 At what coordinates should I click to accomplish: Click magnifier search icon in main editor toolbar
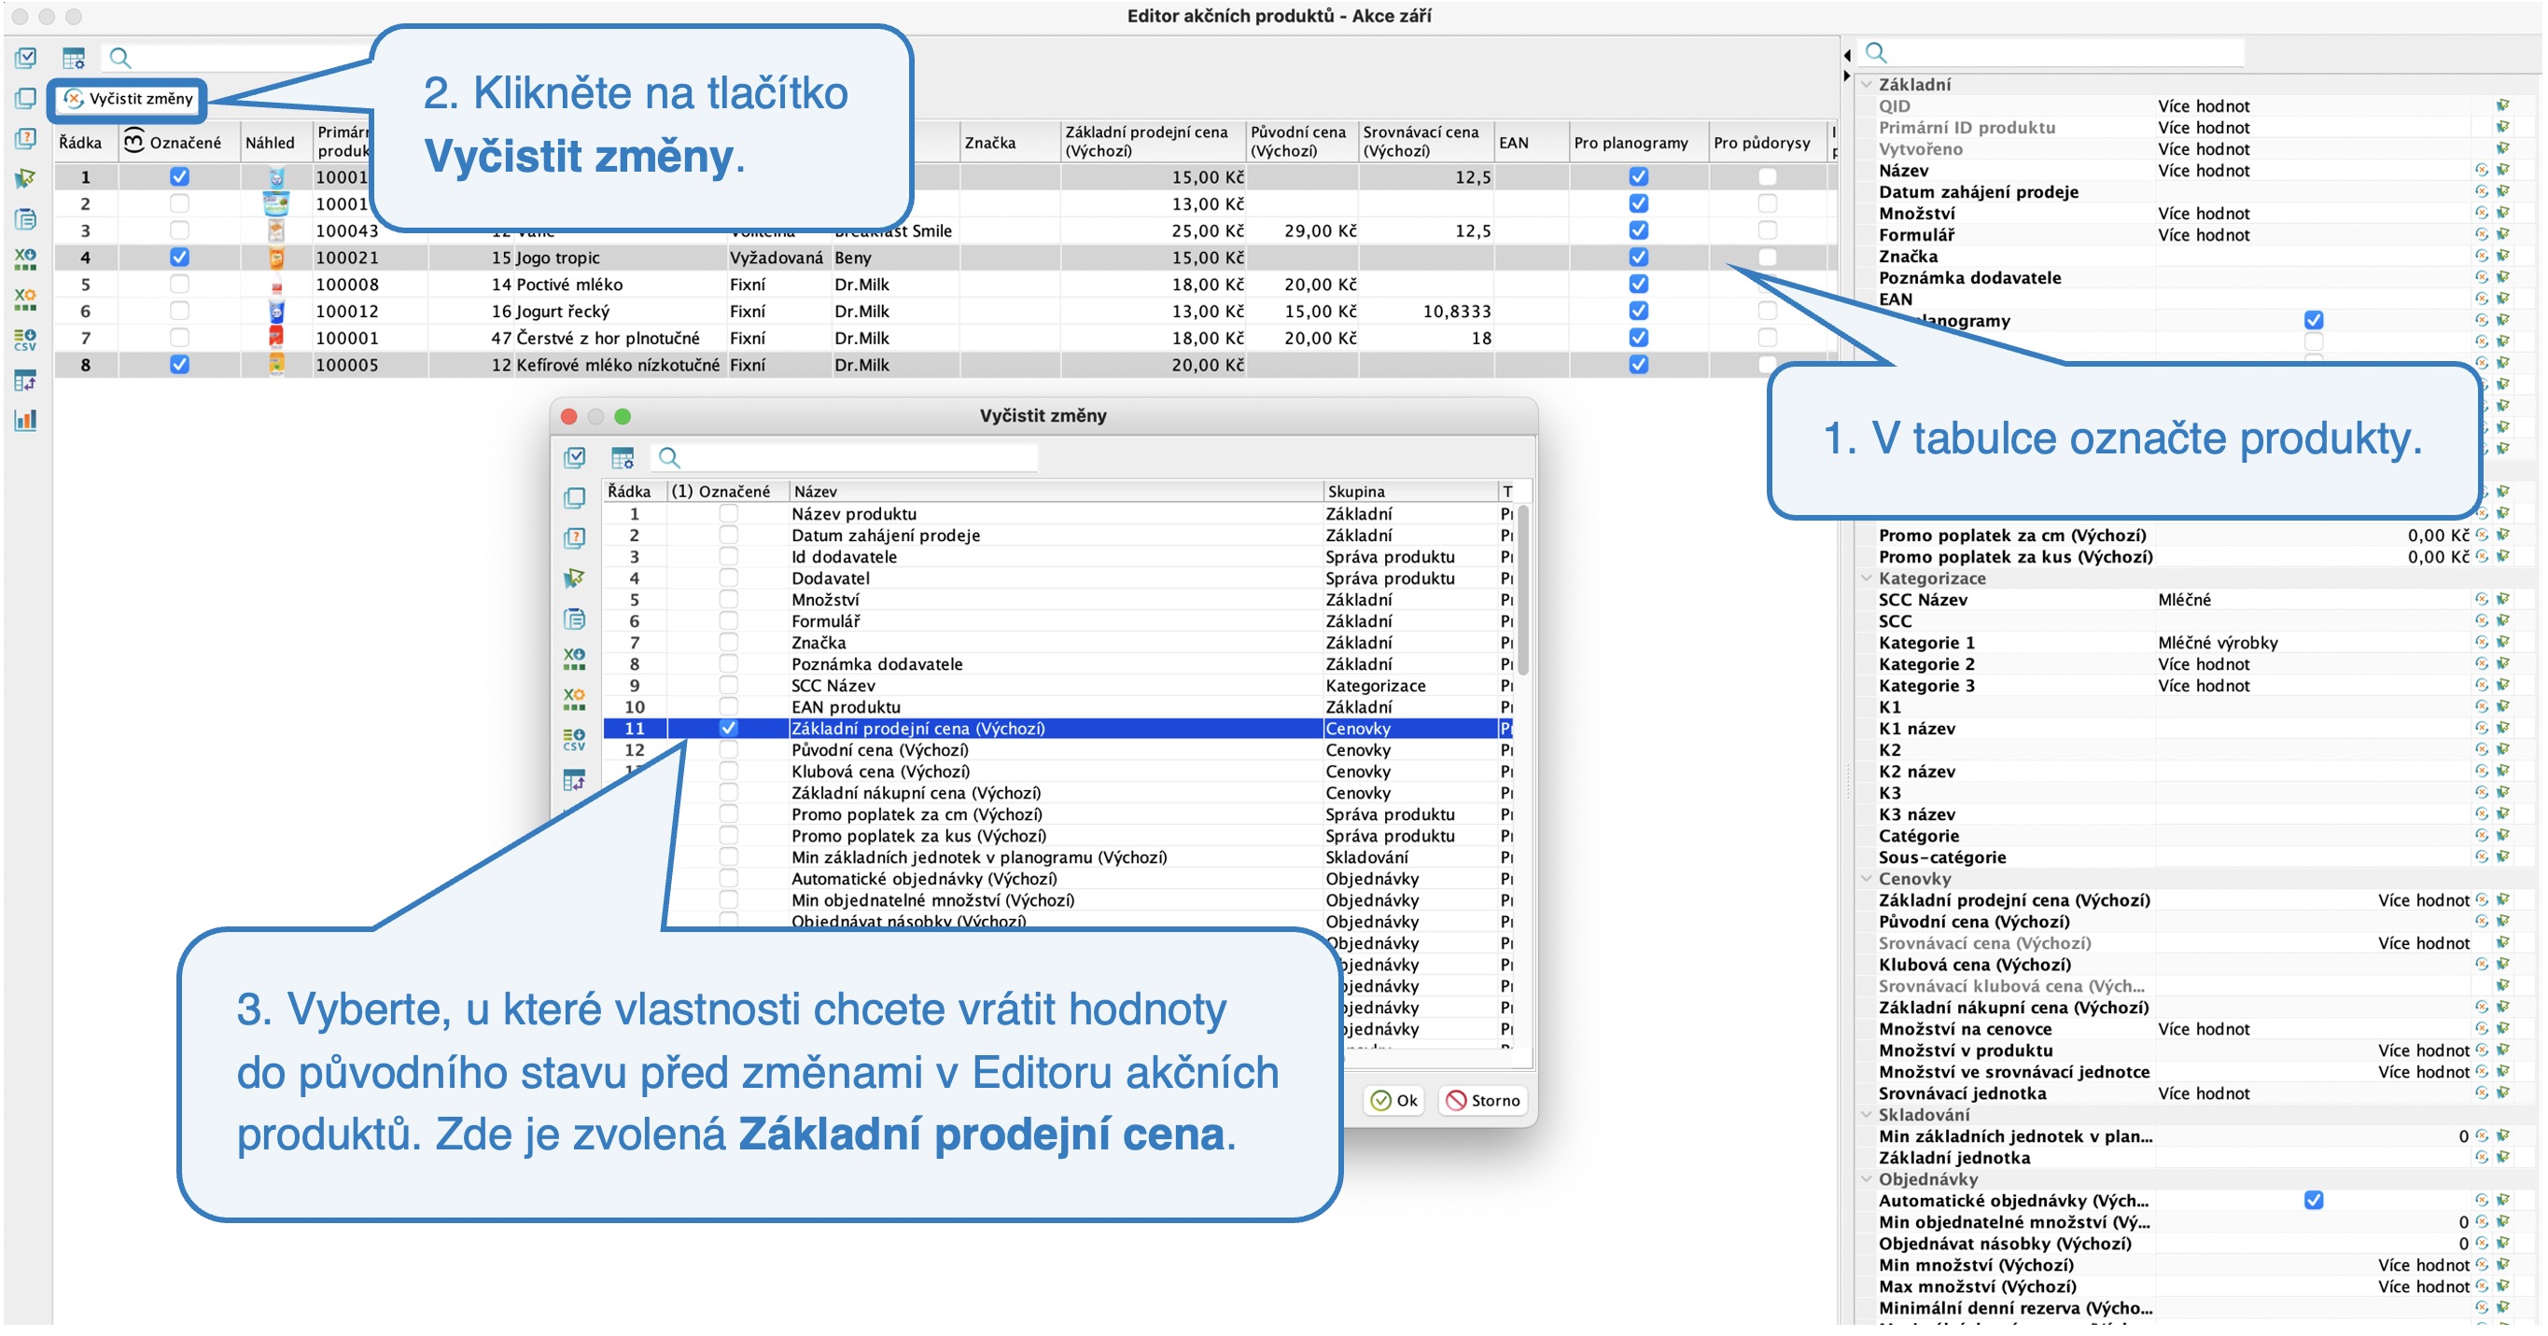pyautogui.click(x=119, y=57)
